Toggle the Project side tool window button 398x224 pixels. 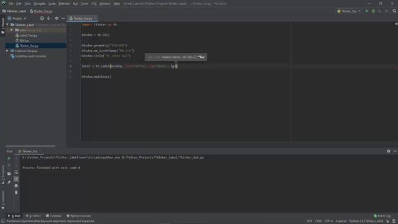2,26
